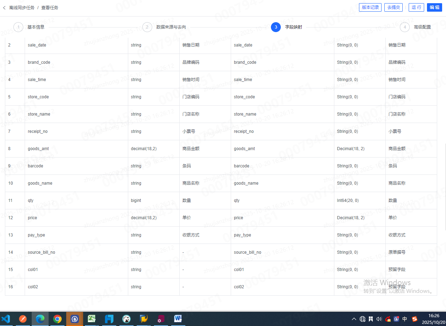Click the Sogou input method tray icon

coord(414,319)
